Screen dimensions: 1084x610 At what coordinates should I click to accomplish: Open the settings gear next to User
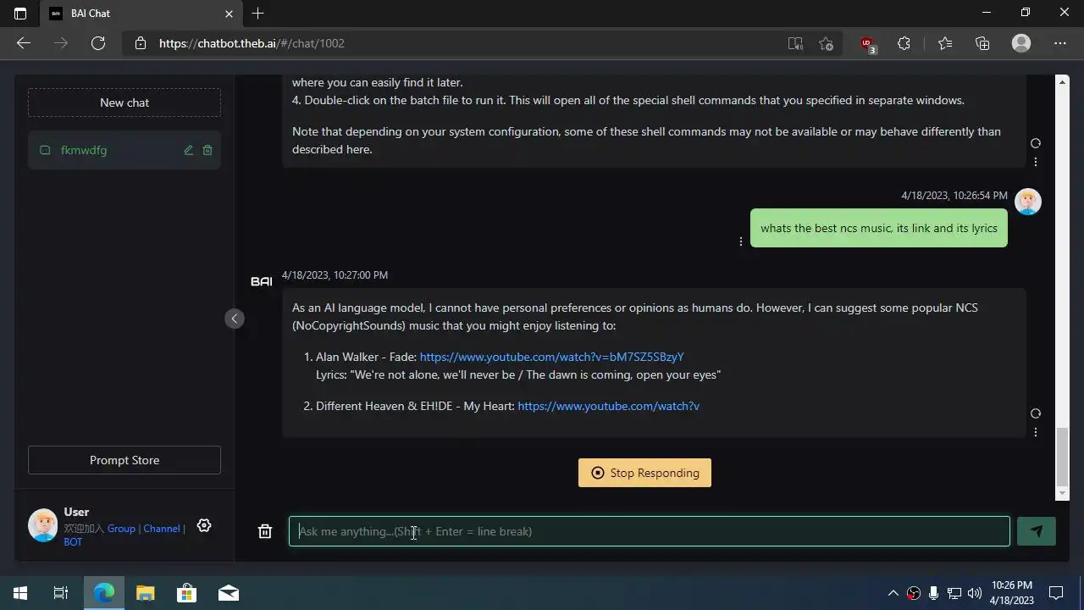pos(204,525)
